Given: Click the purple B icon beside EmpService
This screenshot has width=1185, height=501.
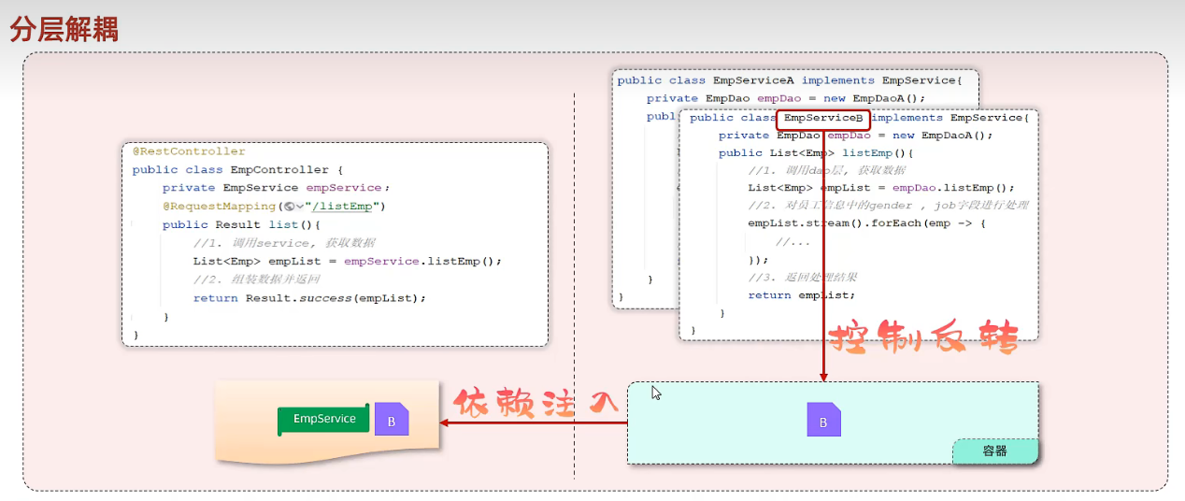Looking at the screenshot, I should (x=392, y=421).
